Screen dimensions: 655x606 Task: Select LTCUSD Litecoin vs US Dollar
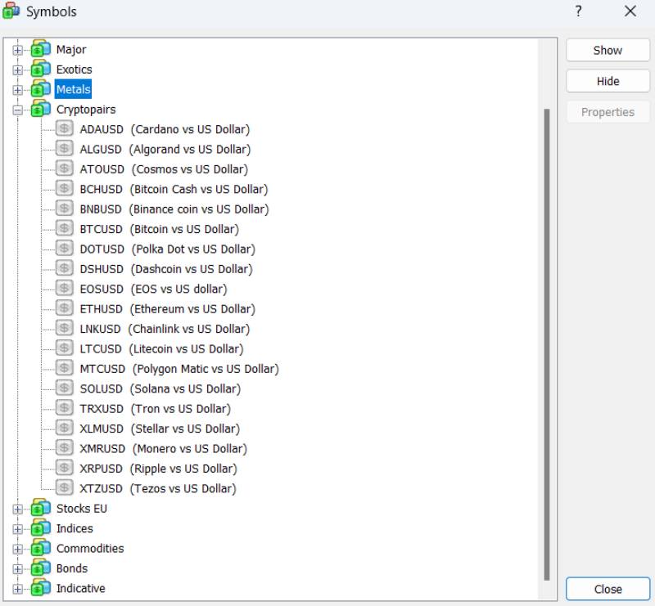(x=161, y=349)
